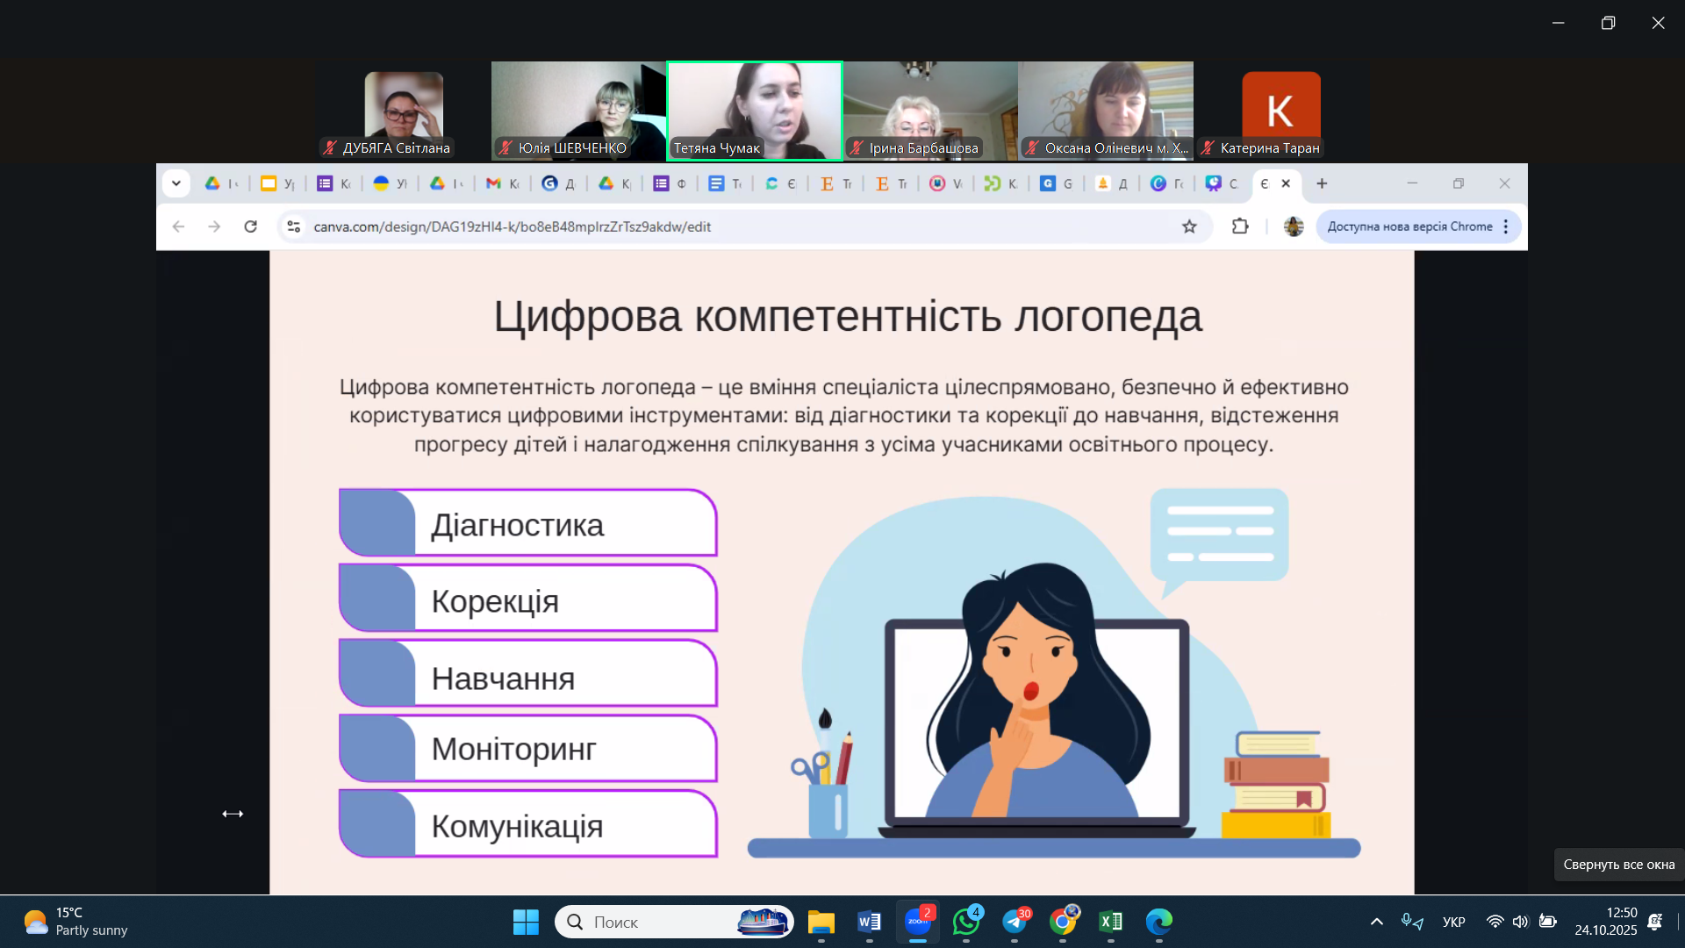Screen dimensions: 1685x948
Task: Open the Chrome tab search dropdown arrow
Action: [176, 183]
